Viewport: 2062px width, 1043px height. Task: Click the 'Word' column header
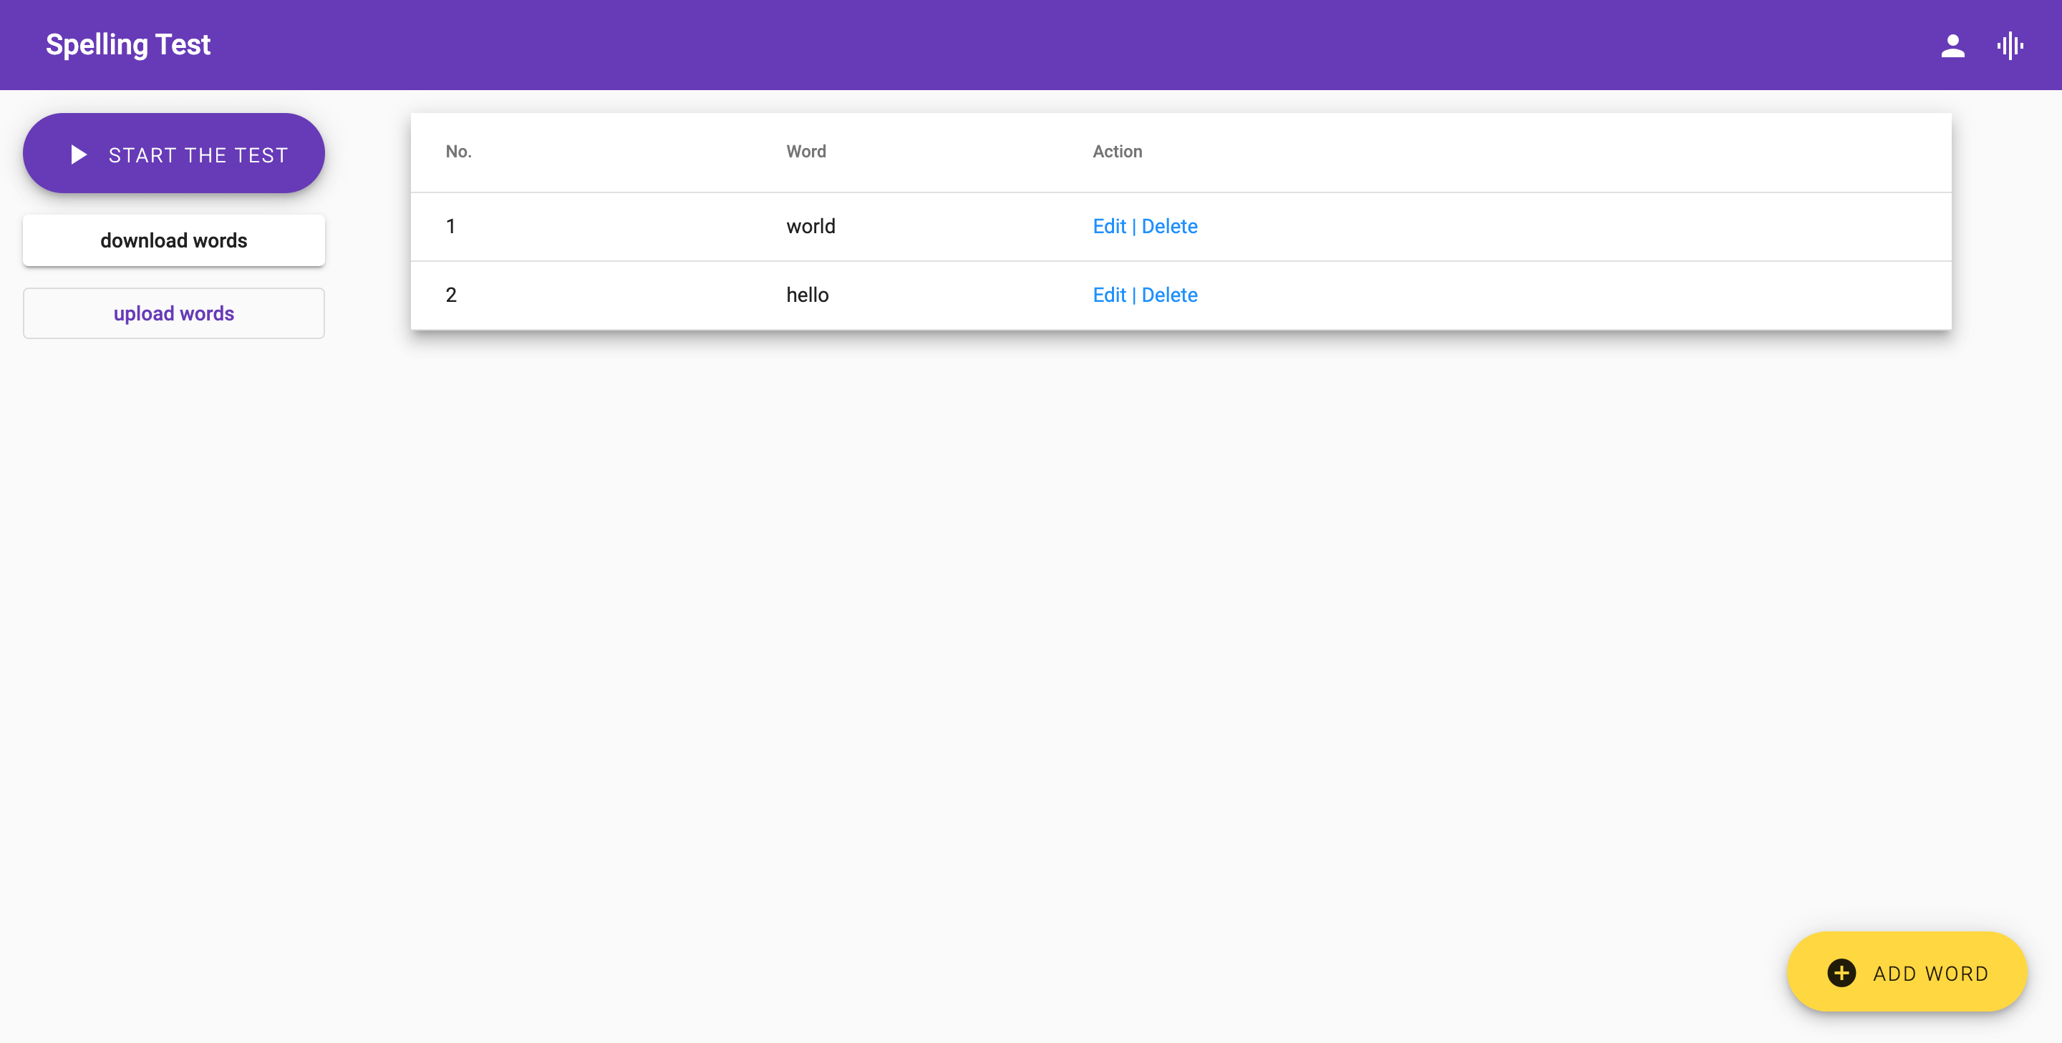tap(805, 151)
